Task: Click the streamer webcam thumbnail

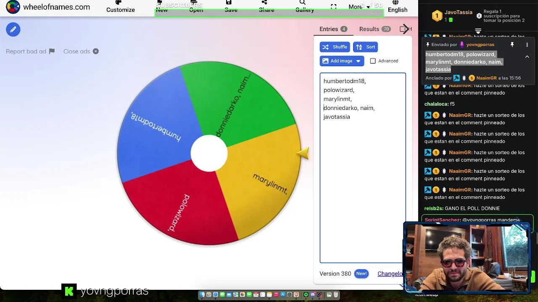Action: click(x=467, y=258)
